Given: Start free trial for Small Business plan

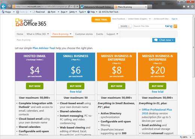Looking at the screenshot, I should (x=76, y=92).
